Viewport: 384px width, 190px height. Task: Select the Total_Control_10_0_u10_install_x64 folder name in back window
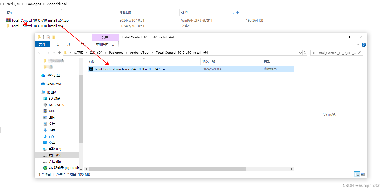37,26
